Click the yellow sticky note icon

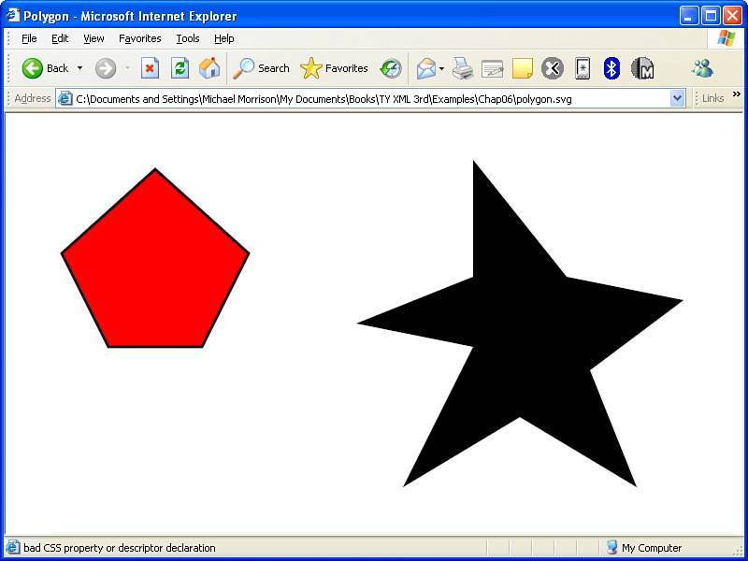pos(523,68)
